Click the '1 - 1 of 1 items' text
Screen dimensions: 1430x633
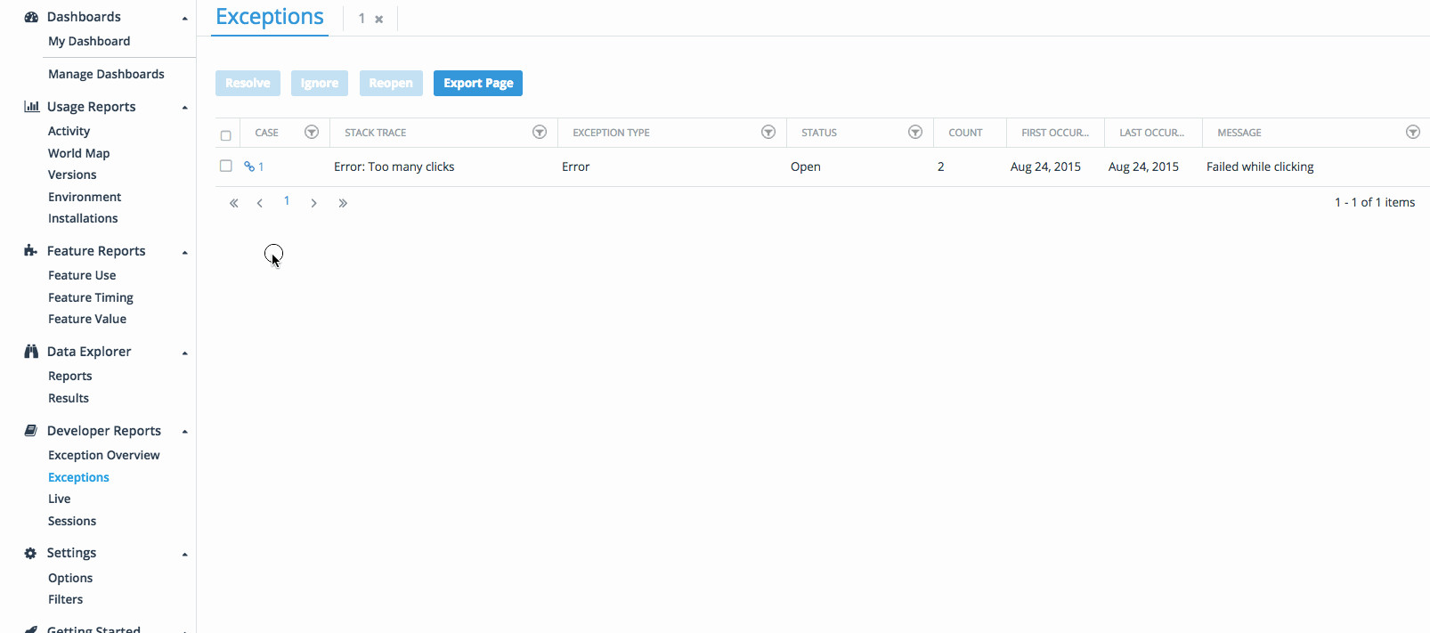[1375, 202]
